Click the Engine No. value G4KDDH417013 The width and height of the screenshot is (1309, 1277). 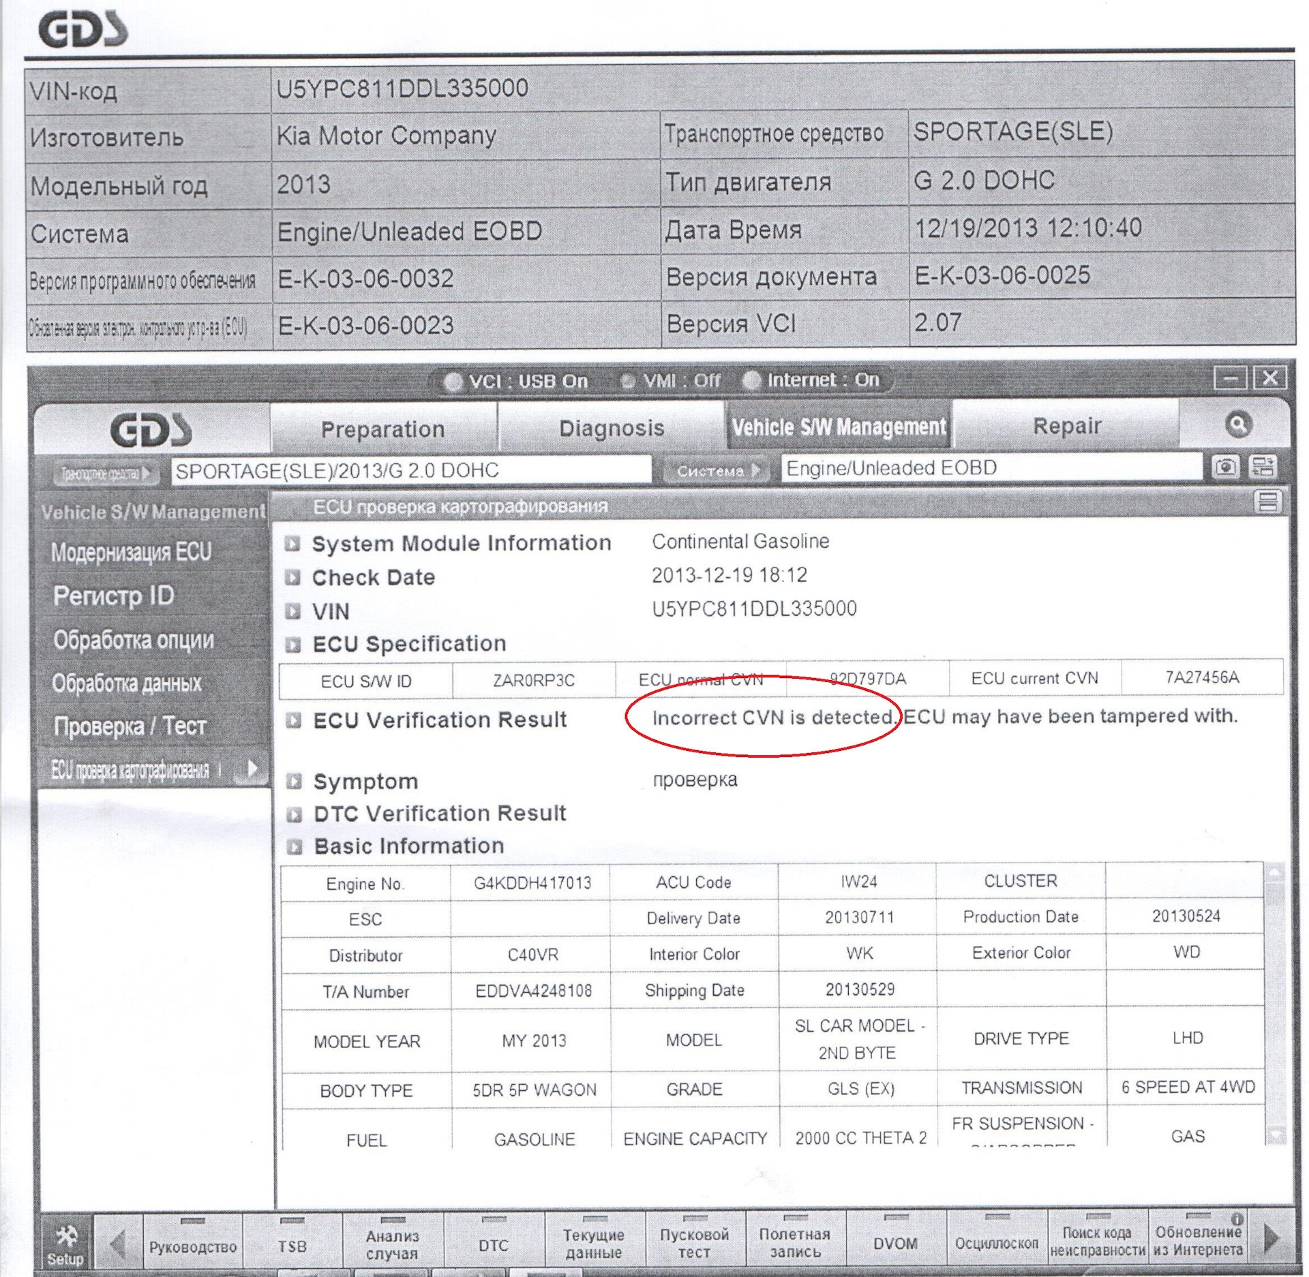pos(532,883)
